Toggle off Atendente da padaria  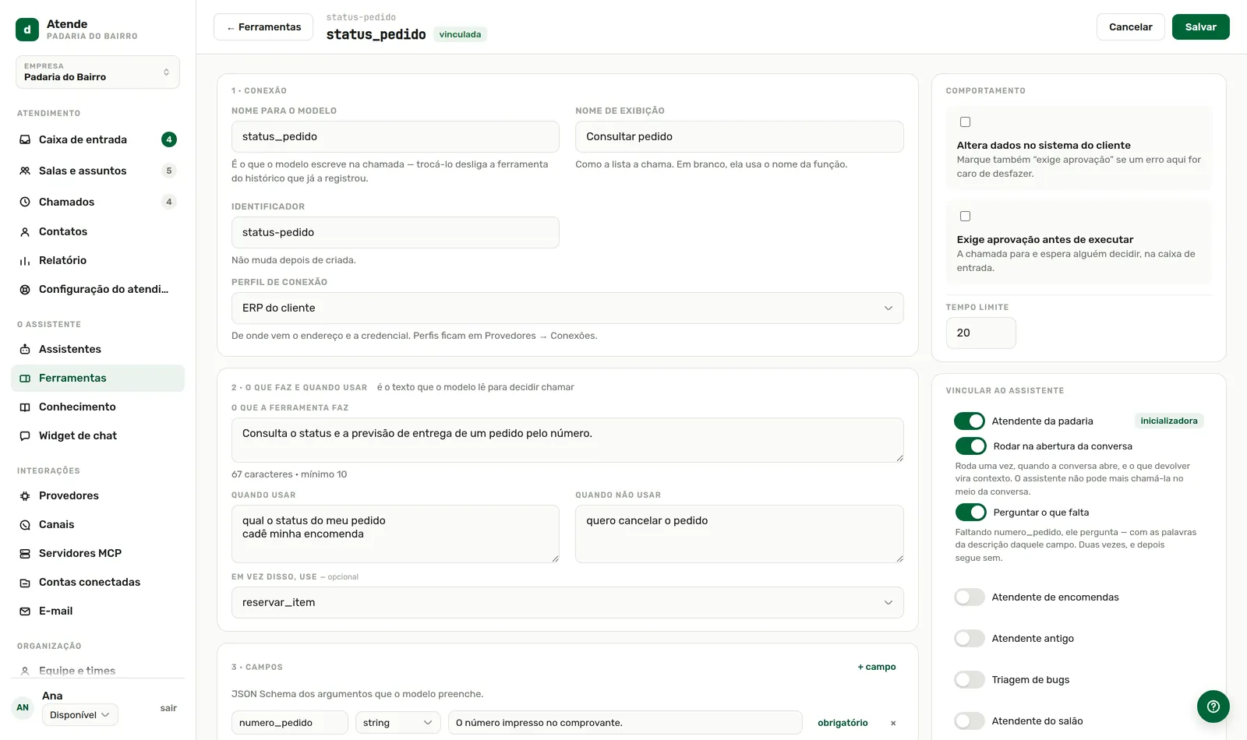(970, 421)
